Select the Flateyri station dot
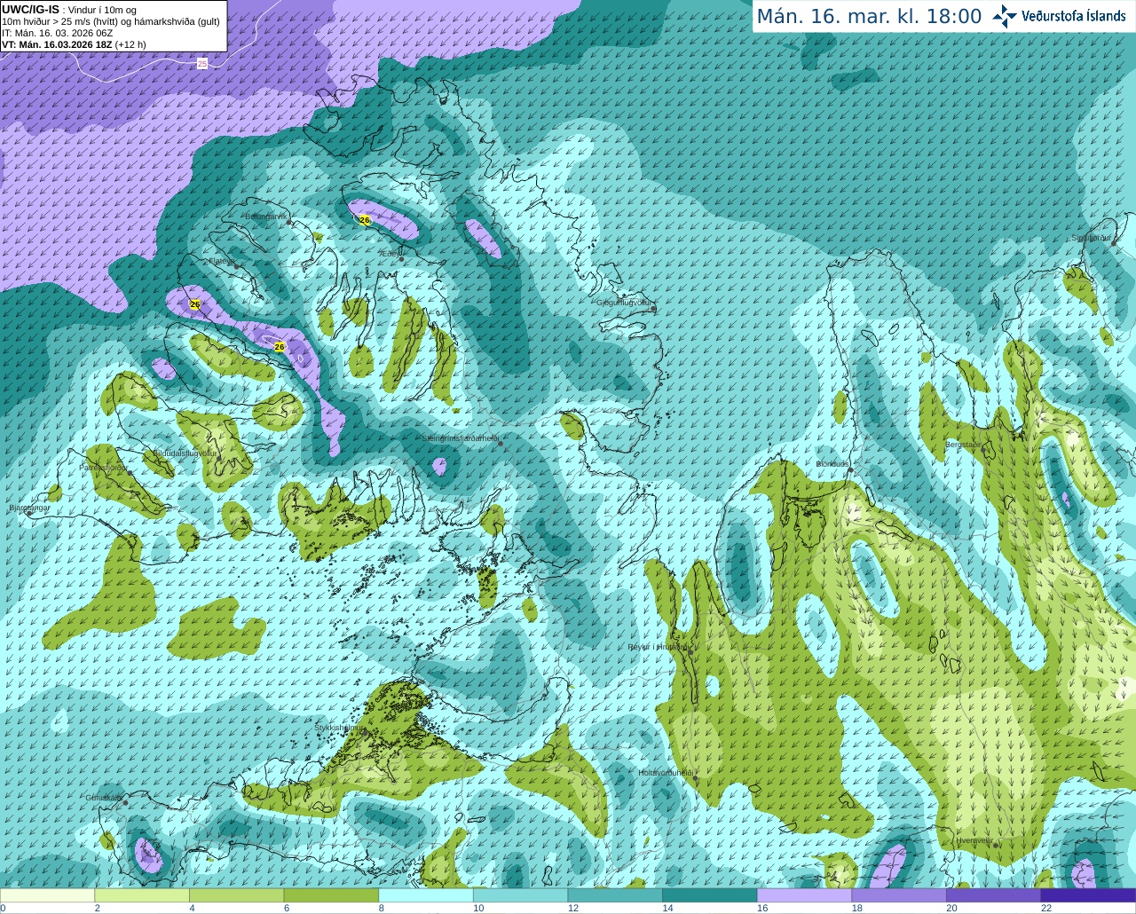This screenshot has width=1136, height=914. tap(236, 266)
